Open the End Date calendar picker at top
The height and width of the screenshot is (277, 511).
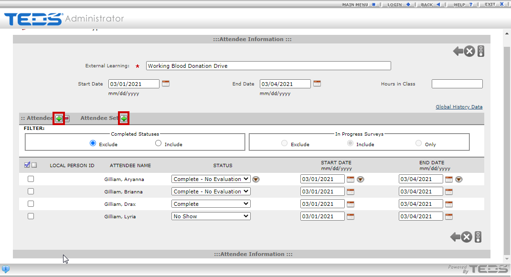click(x=317, y=84)
